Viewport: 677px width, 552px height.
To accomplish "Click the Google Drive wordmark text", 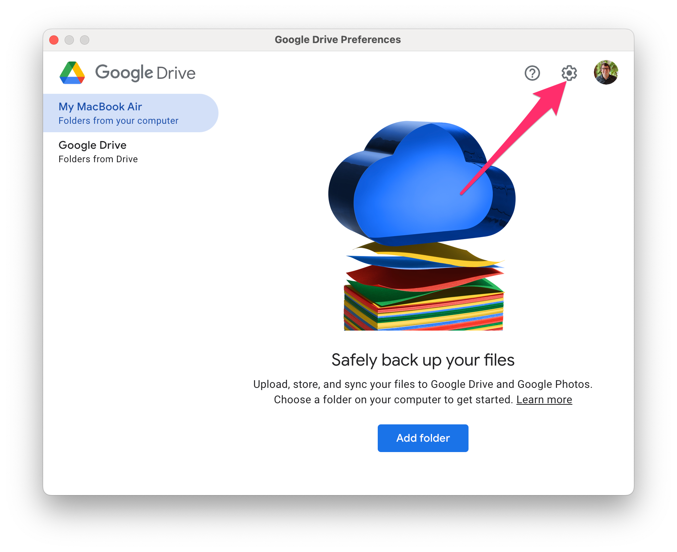I will [145, 73].
